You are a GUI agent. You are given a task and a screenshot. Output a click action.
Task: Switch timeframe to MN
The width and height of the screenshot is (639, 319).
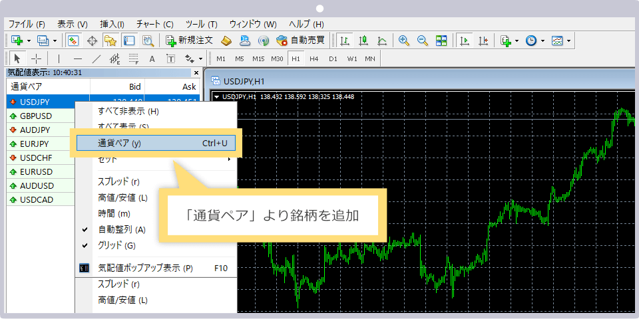(370, 58)
